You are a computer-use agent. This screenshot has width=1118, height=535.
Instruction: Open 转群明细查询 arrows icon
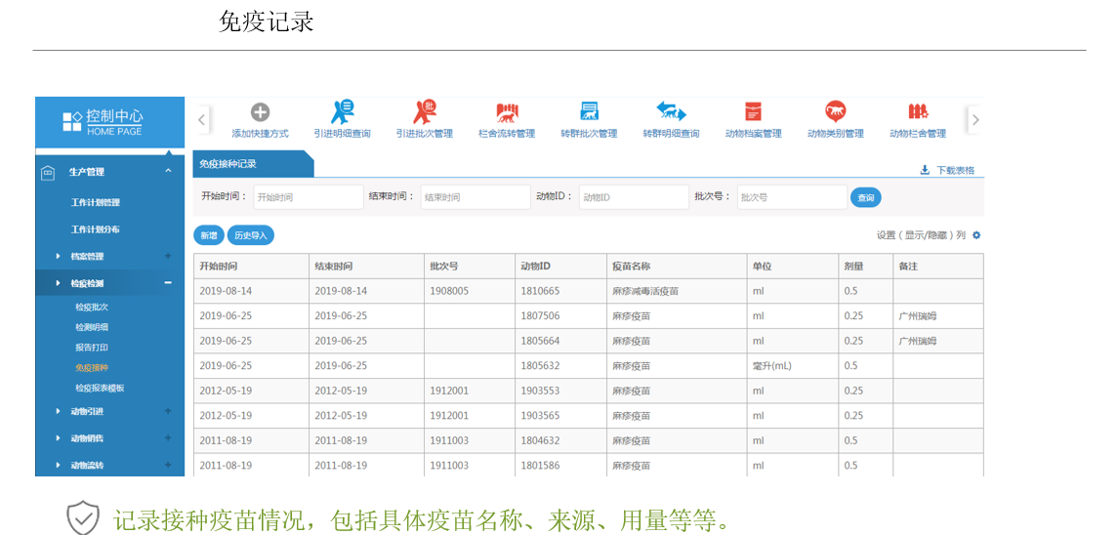coord(671,110)
